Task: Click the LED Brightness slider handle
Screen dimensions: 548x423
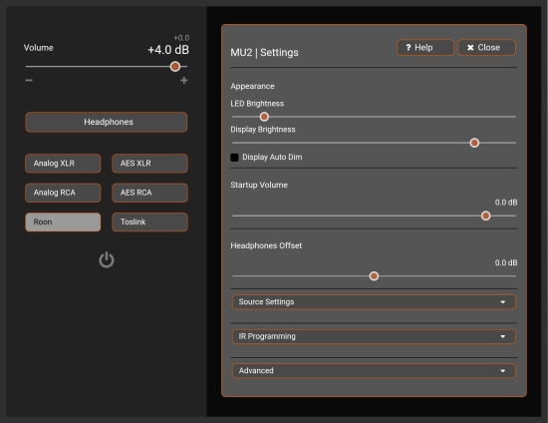Action: [x=264, y=117]
